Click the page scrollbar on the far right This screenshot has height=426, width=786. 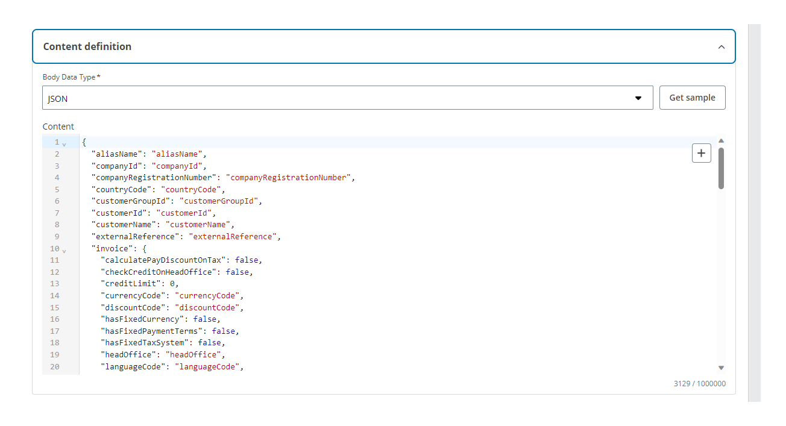(751, 211)
